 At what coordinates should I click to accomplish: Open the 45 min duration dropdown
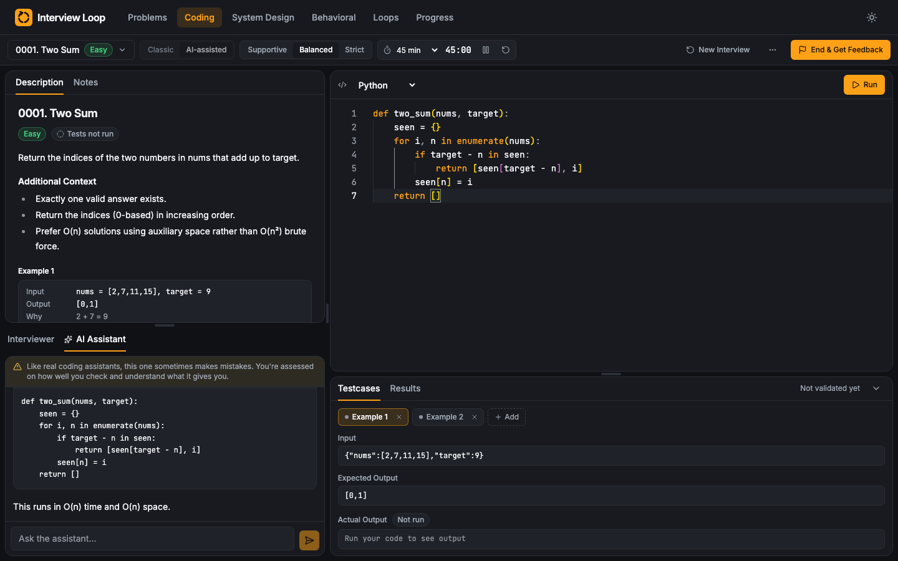[417, 50]
